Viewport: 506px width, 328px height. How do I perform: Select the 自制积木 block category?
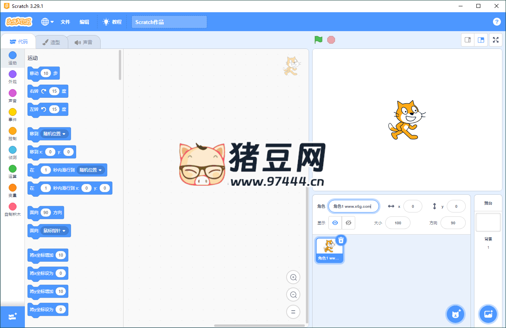13,209
